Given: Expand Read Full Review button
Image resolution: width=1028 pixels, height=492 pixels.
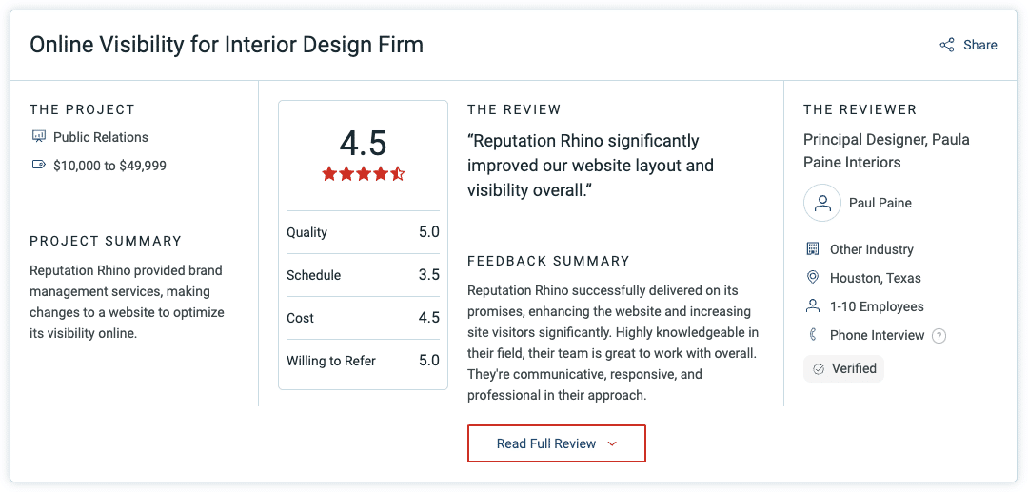Looking at the screenshot, I should pos(557,443).
